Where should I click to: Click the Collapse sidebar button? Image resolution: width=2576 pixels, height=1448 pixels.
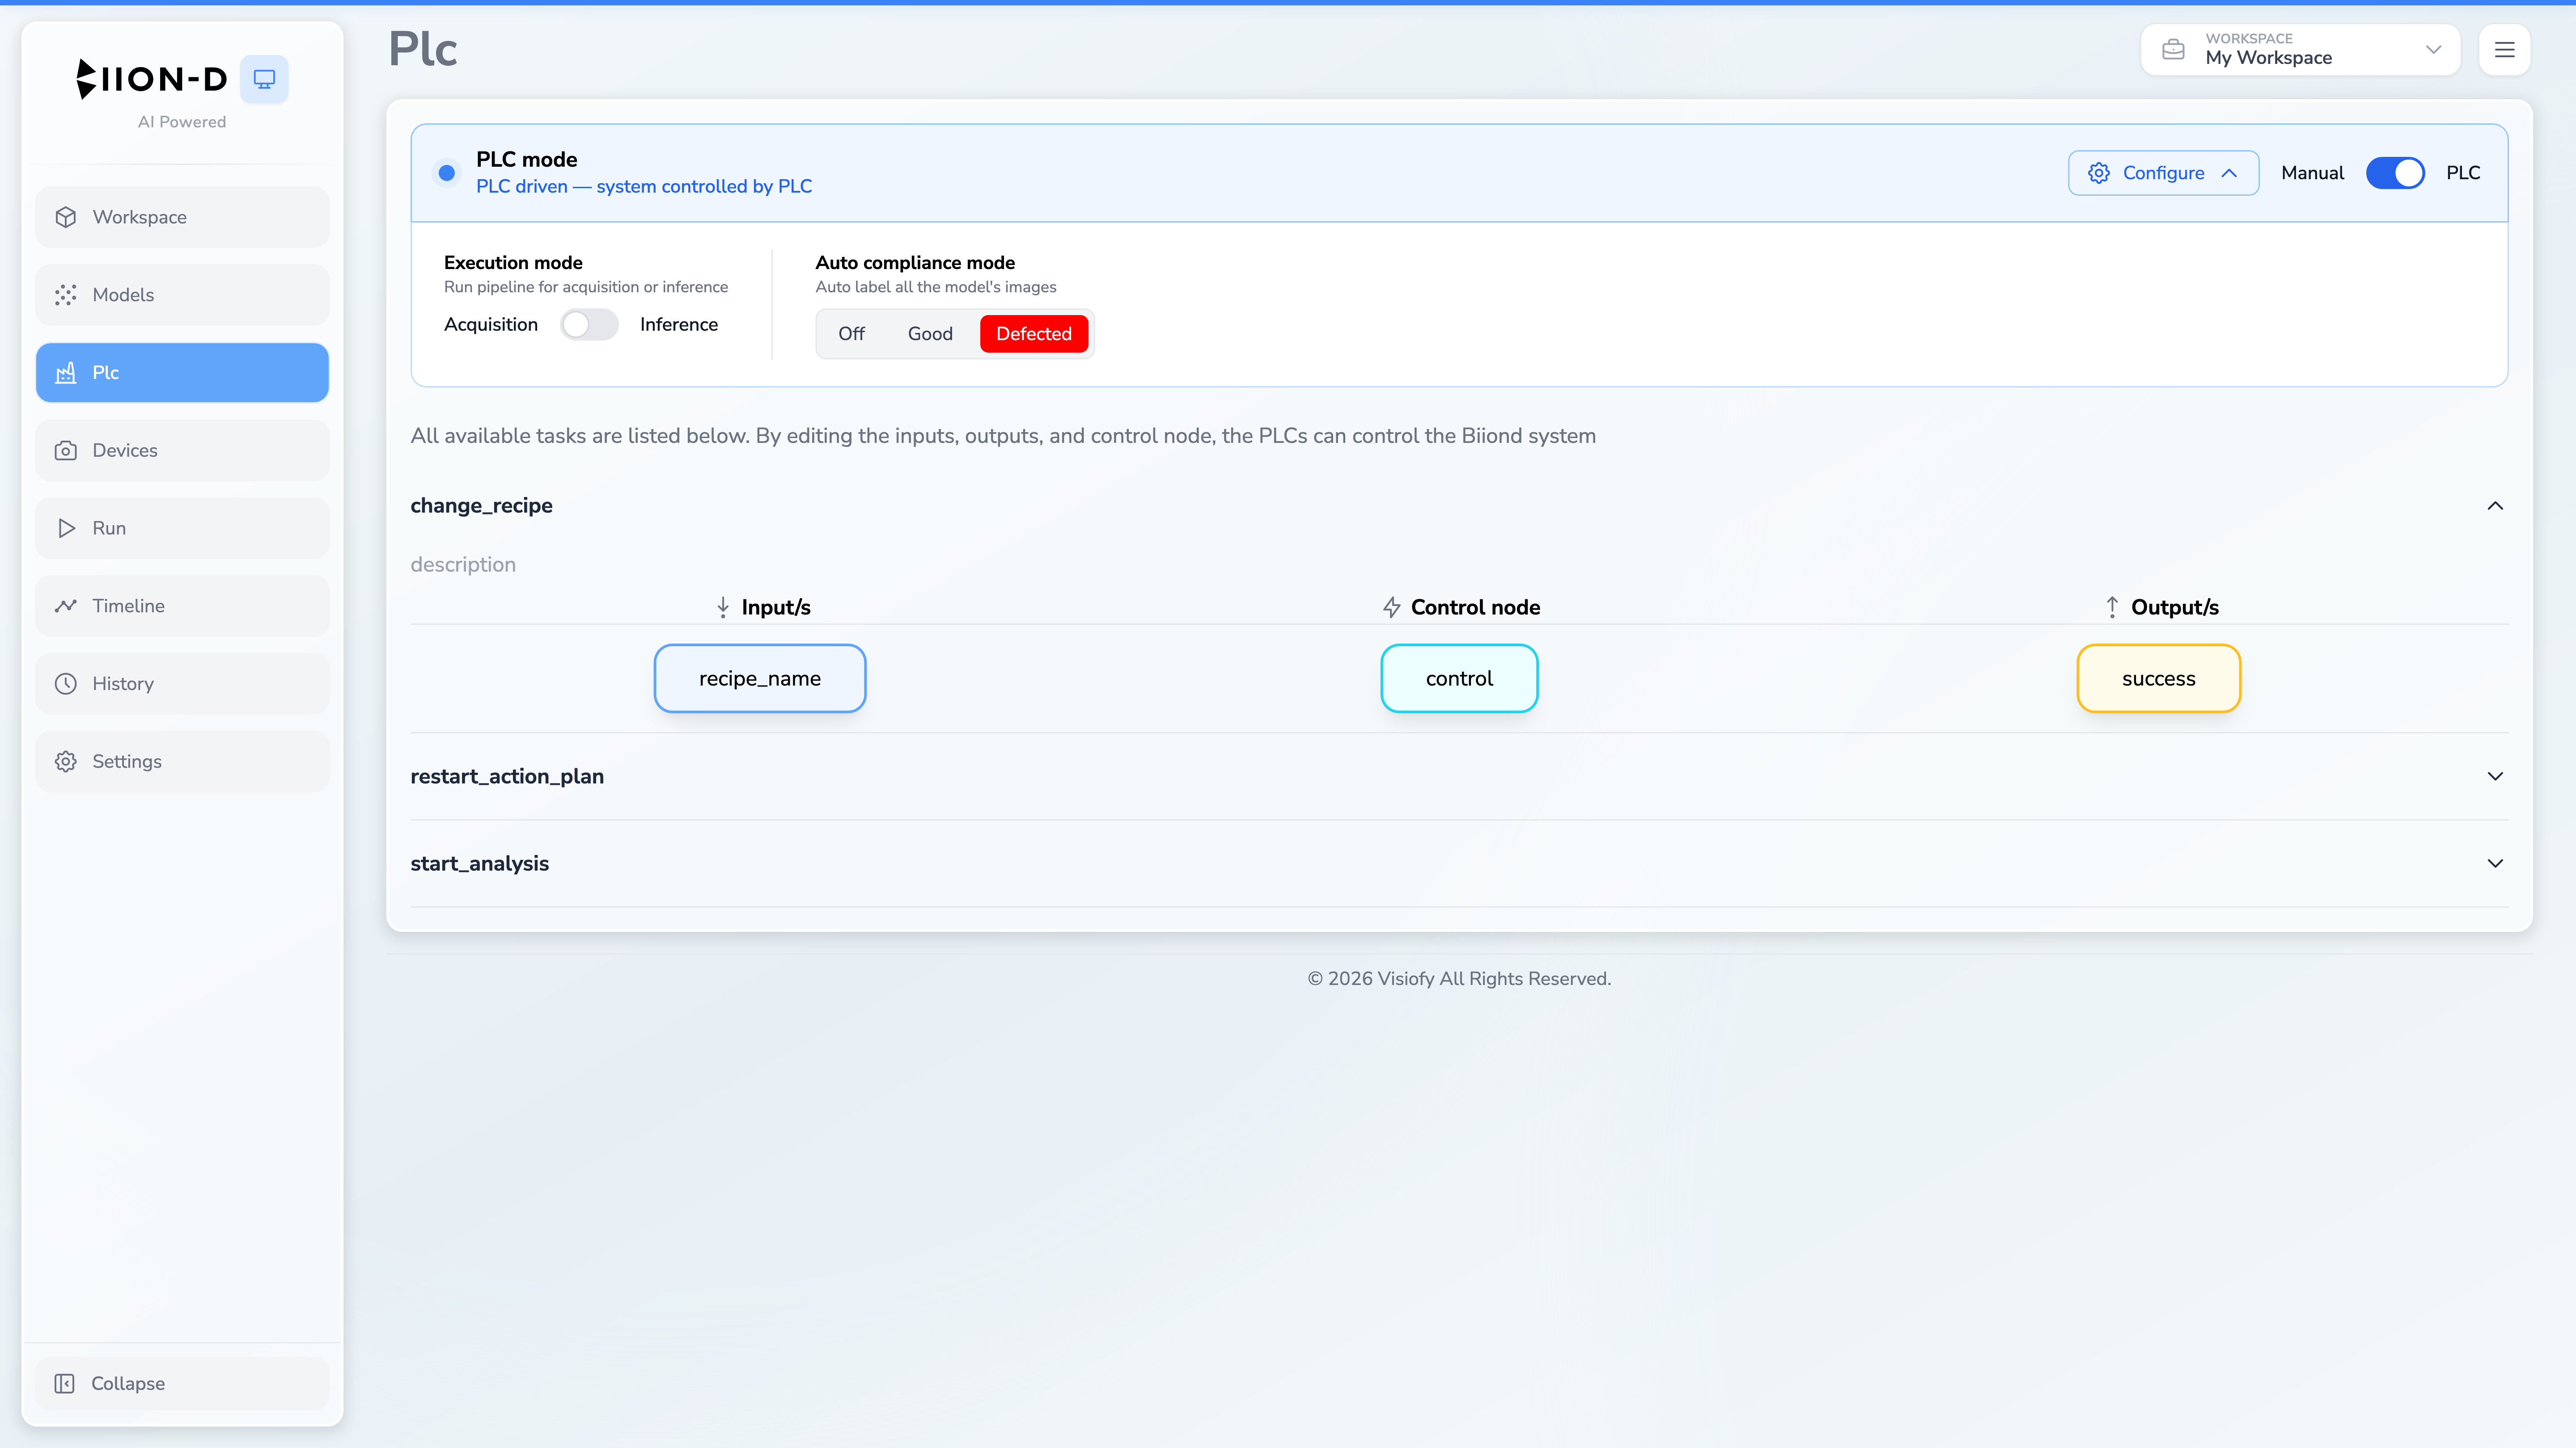[x=182, y=1383]
